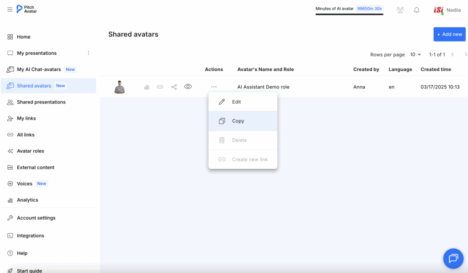Open Voices in the sidebar
The height and width of the screenshot is (273, 468).
(25, 184)
